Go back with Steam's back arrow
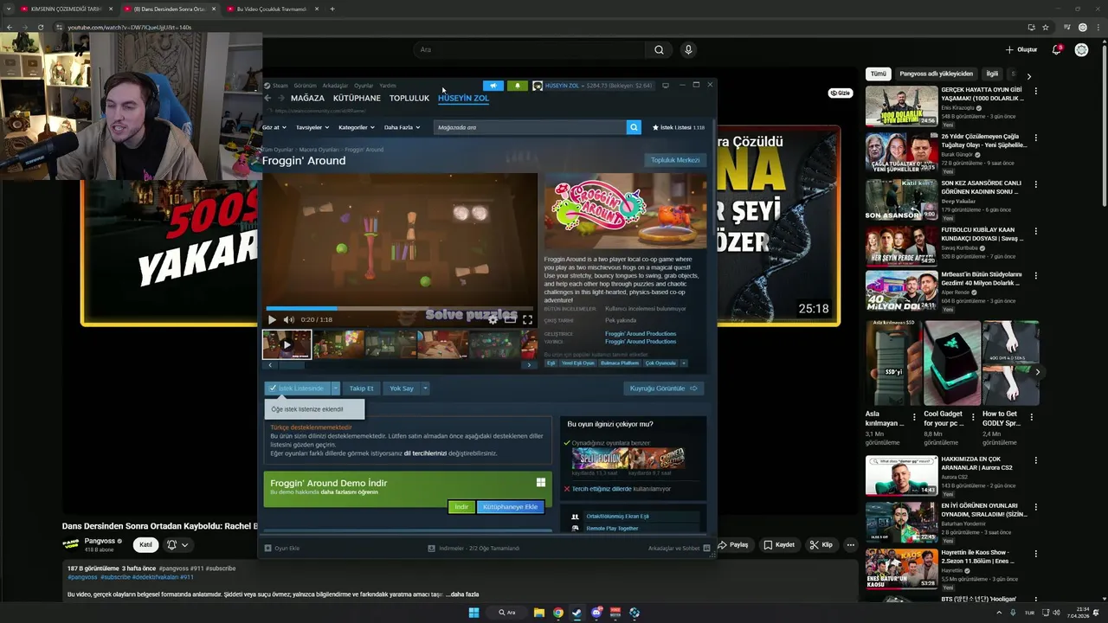The width and height of the screenshot is (1108, 623). pyautogui.click(x=267, y=98)
